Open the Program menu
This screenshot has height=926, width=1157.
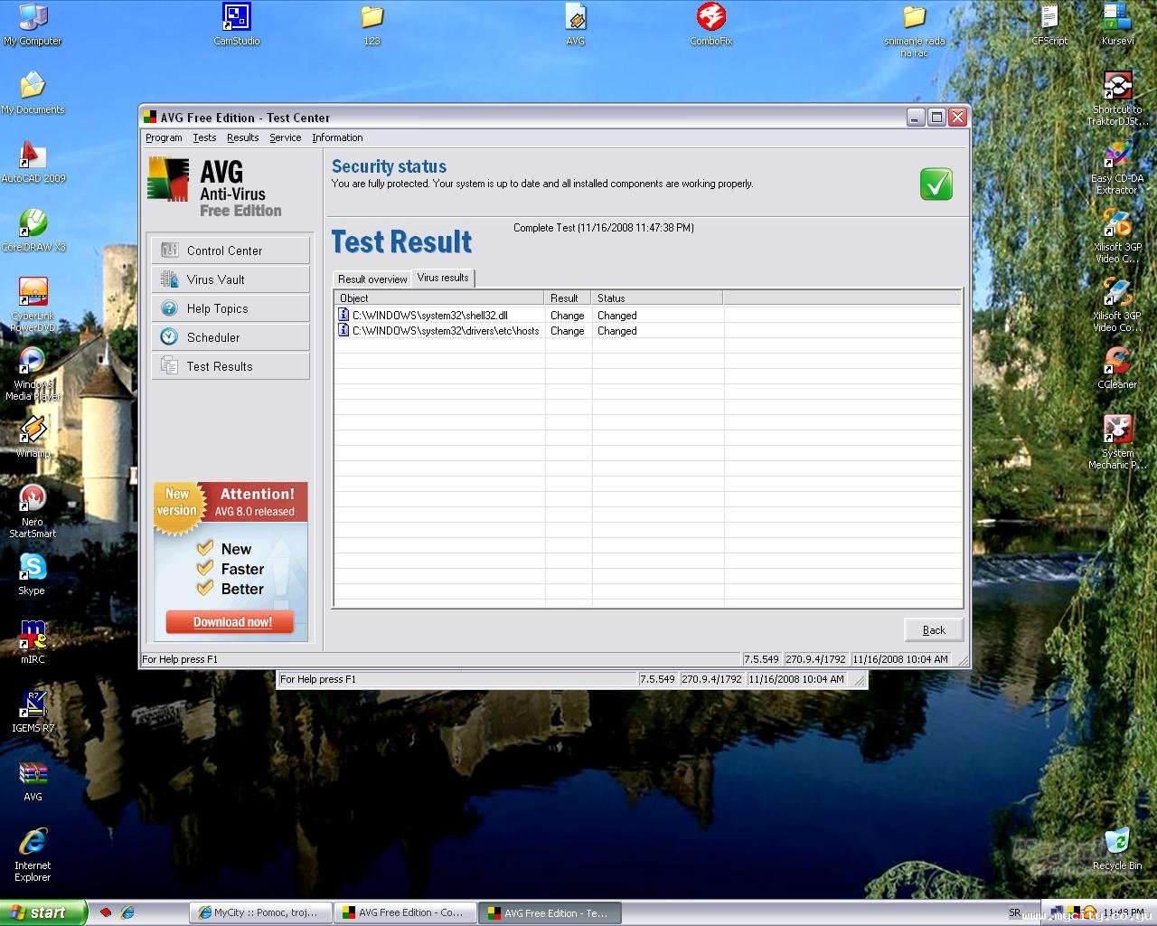(164, 137)
